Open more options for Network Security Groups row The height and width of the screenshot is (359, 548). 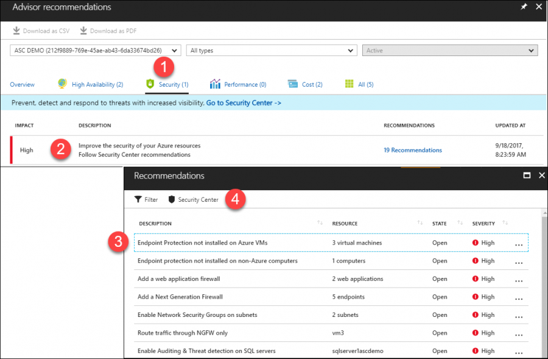coord(519,317)
